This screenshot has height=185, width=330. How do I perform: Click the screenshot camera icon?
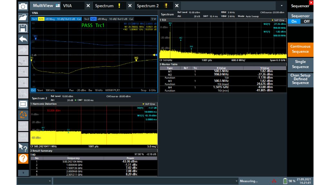23,6
